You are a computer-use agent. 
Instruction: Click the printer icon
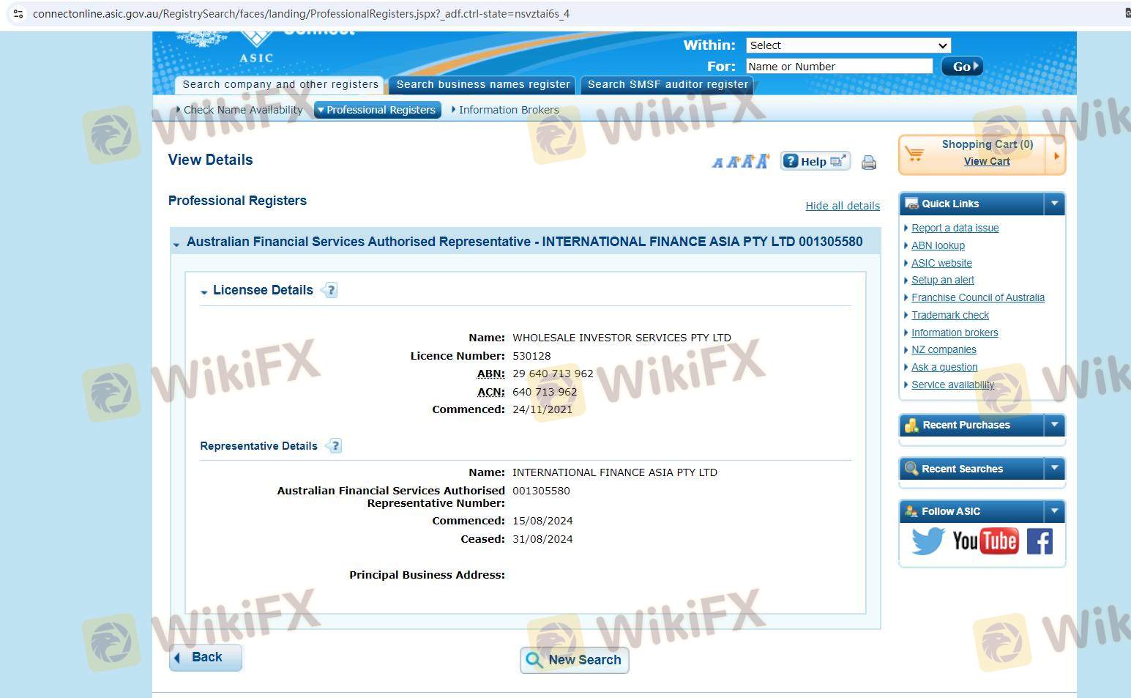pyautogui.click(x=869, y=163)
